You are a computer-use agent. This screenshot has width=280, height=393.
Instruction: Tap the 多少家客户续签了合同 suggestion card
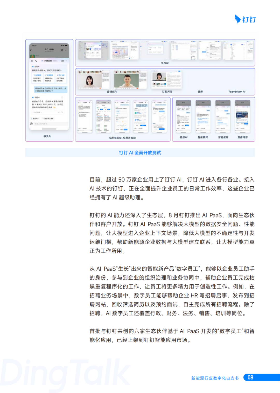[37, 78]
